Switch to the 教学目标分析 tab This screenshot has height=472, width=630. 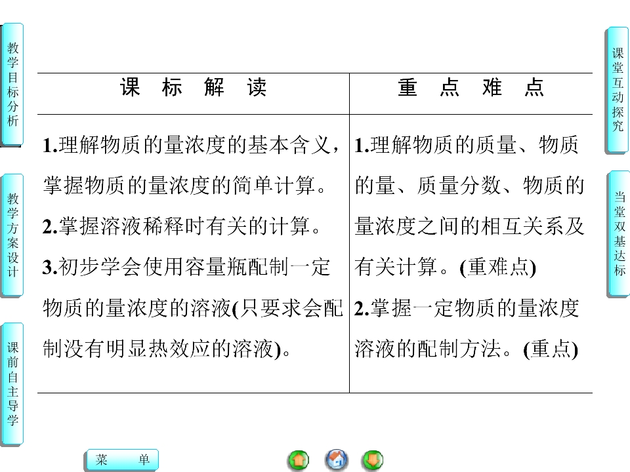point(12,85)
